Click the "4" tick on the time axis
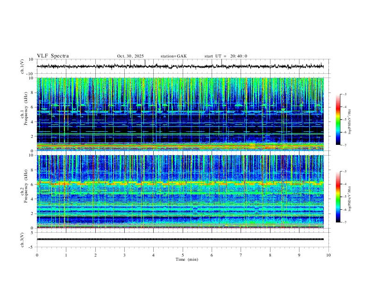Screen dimensions: 370x286 click(153, 255)
